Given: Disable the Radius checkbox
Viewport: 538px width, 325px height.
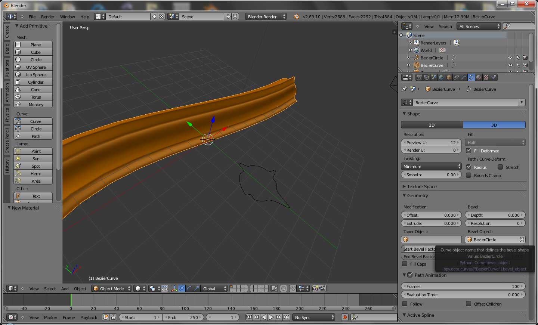Looking at the screenshot, I should 469,167.
